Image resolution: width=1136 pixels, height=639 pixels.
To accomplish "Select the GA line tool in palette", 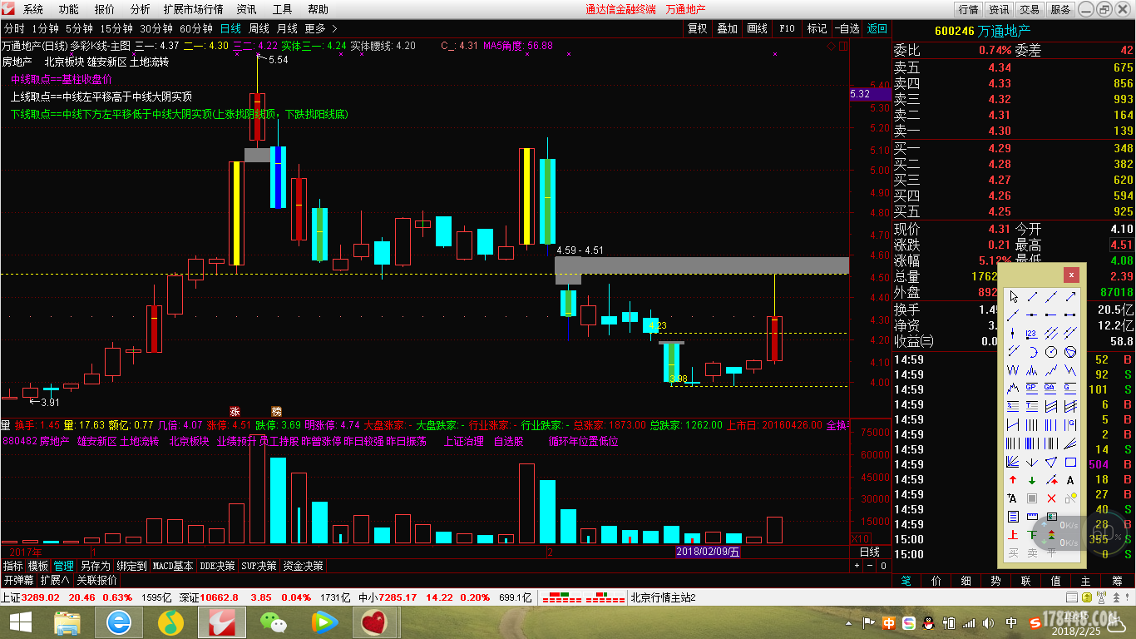I will tap(1051, 388).
